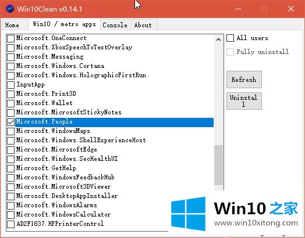Select Microsoft.Windows.Cortana row text
This screenshot has width=305, height=238.
(x=60, y=66)
